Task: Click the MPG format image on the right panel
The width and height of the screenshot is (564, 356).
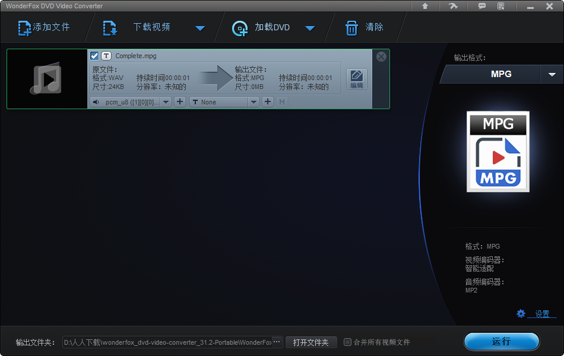Action: 498,151
